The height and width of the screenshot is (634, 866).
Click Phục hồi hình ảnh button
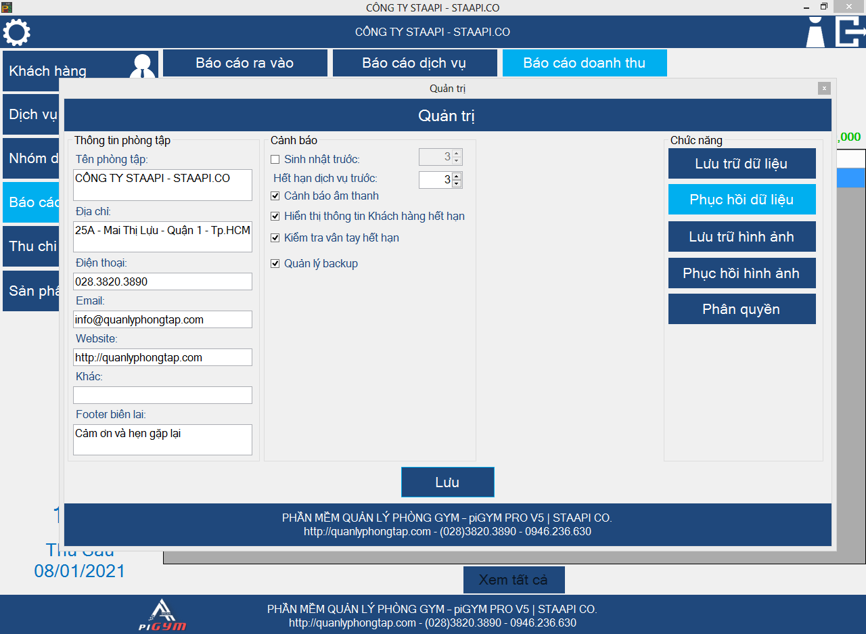pyautogui.click(x=742, y=273)
